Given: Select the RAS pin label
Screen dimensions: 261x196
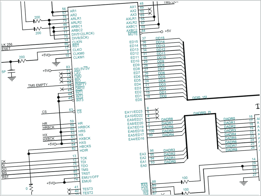Looking at the screenshot, I should (144, 185).
